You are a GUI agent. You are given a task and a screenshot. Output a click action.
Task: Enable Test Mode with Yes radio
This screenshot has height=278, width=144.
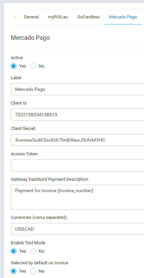click(x=14, y=251)
